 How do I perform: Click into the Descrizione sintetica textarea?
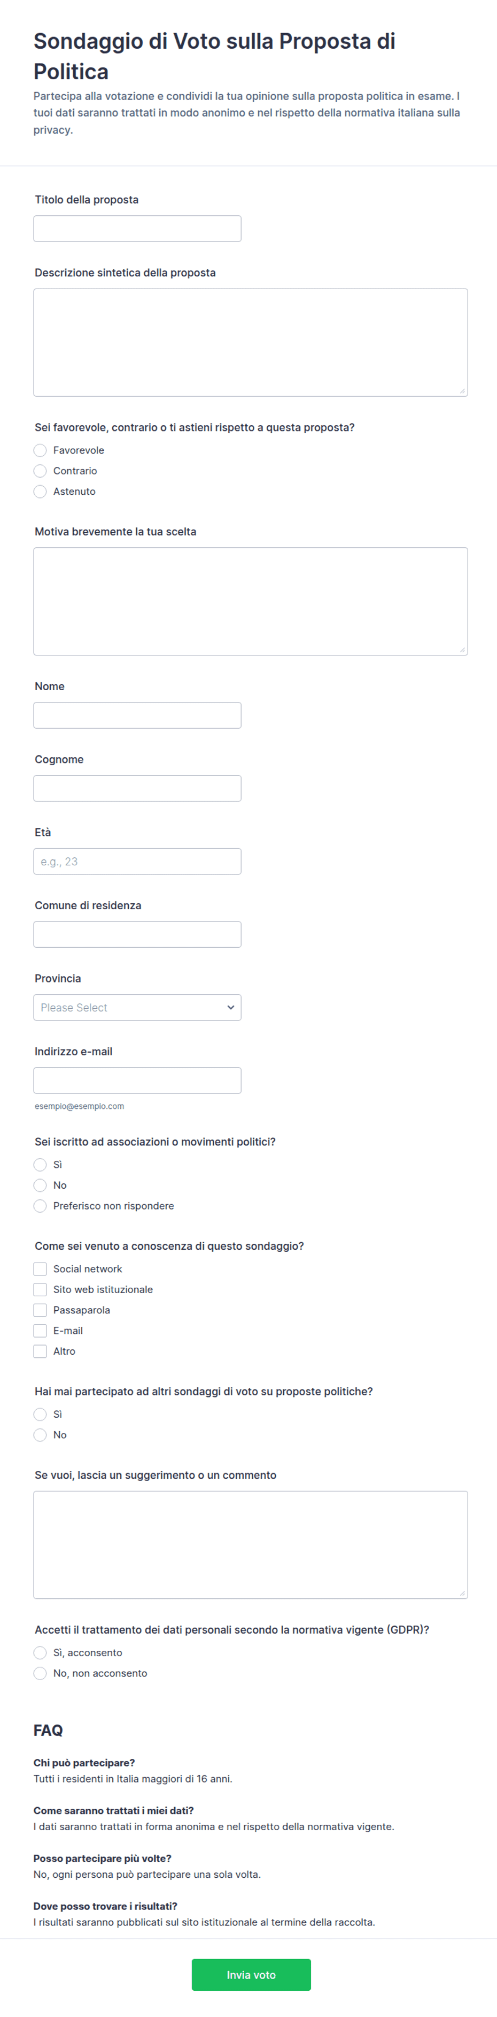click(251, 342)
